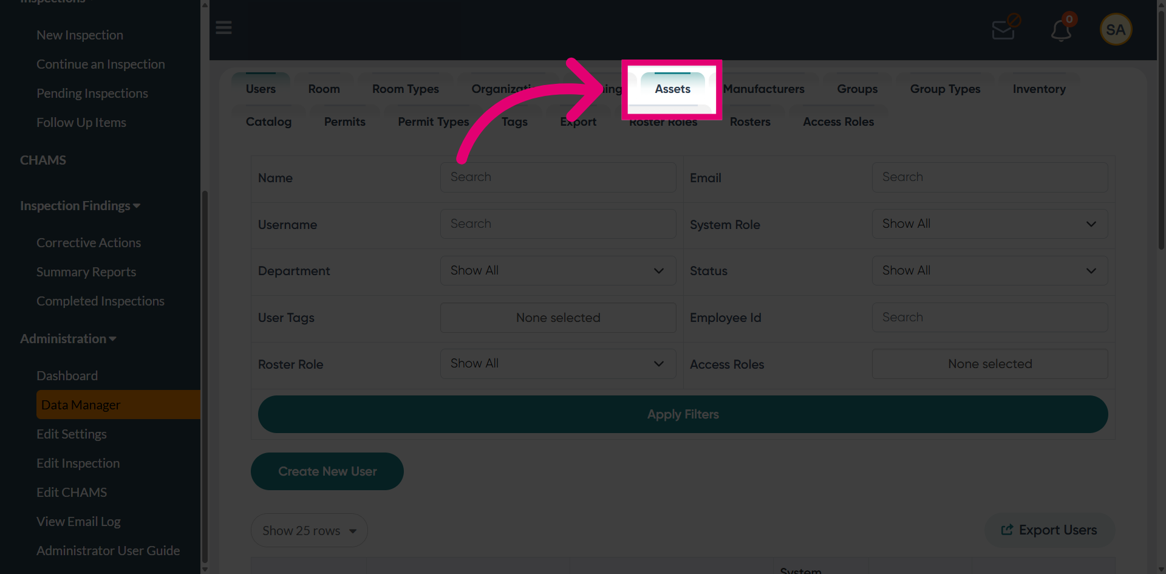This screenshot has height=574, width=1166.
Task: Open the mail messages icon
Action: click(x=1005, y=28)
